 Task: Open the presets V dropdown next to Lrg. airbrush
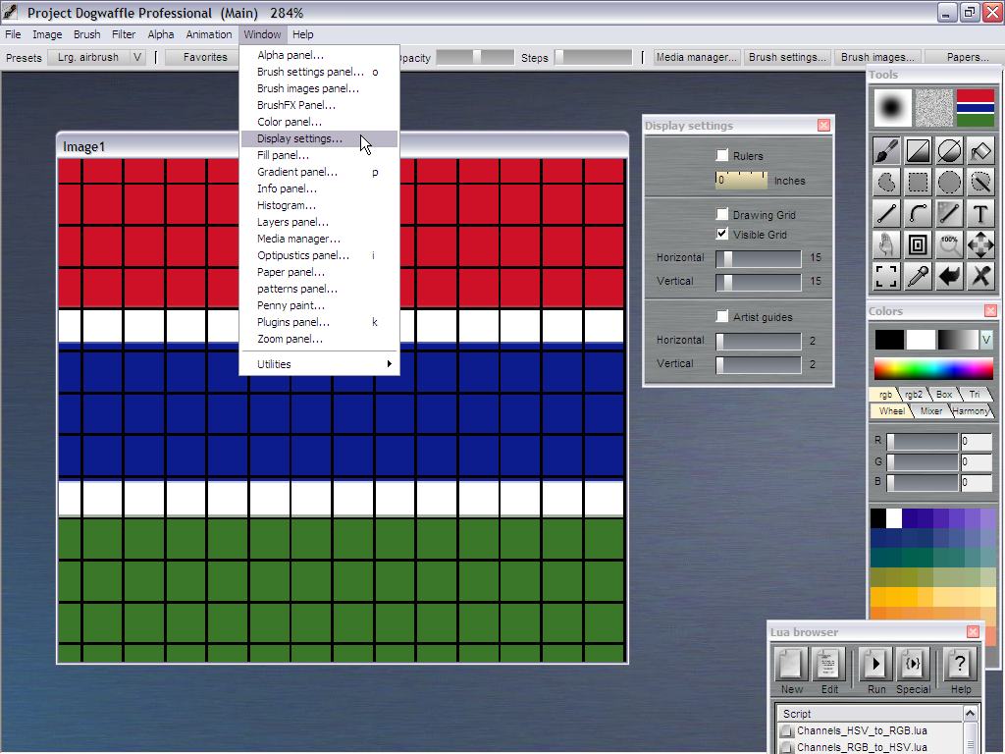(x=137, y=57)
